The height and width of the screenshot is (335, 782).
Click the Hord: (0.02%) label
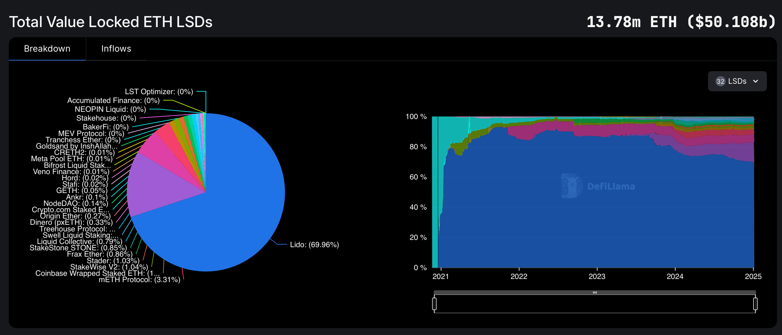85,178
